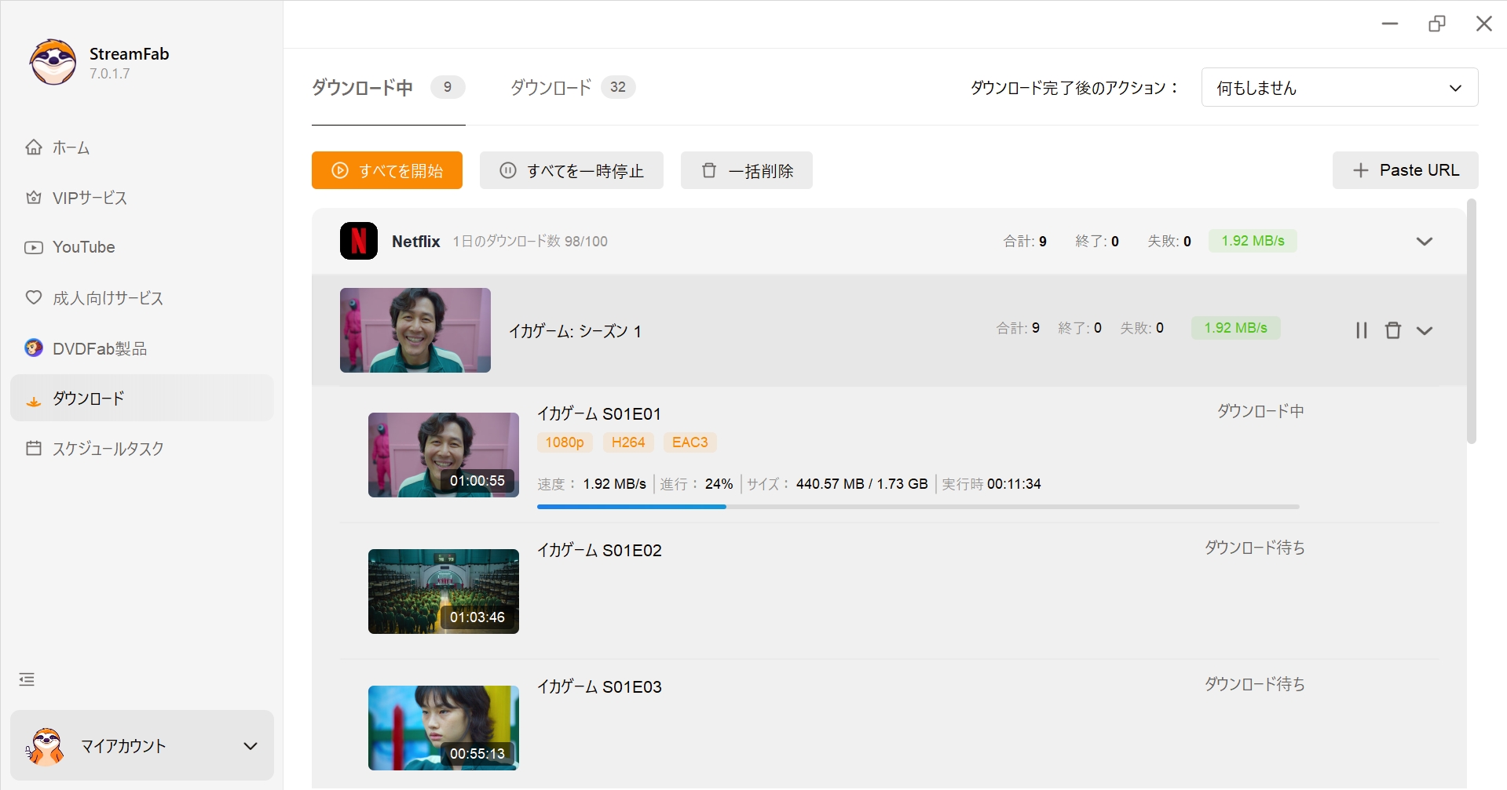Open DVDFab製品 products page
Screen dimensions: 1507x790
point(99,348)
